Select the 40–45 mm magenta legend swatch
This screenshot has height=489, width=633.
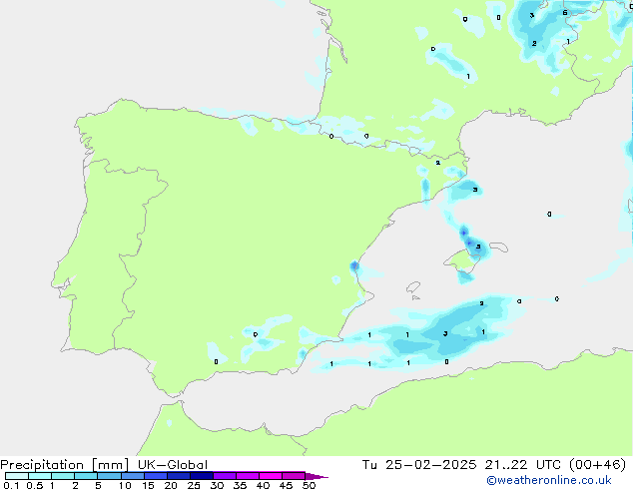click(271, 476)
